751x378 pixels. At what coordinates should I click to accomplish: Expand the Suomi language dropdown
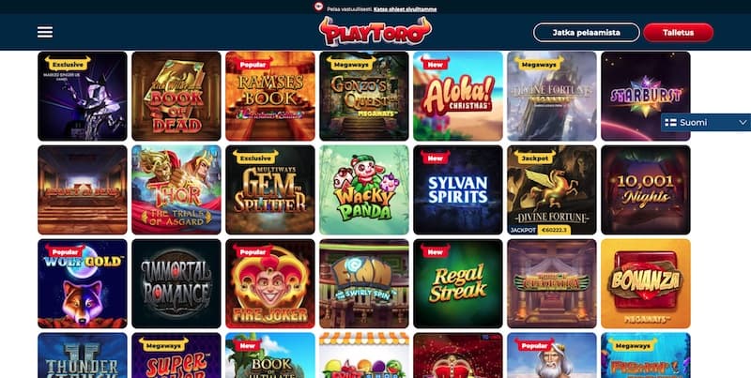(x=706, y=123)
